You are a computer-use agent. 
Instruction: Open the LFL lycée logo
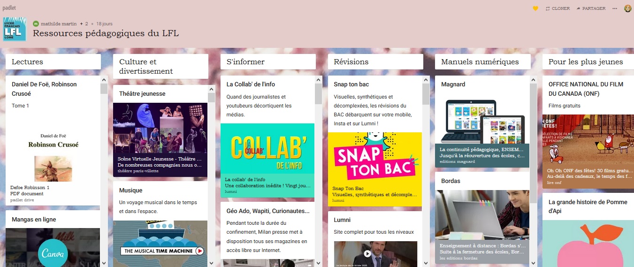pyautogui.click(x=14, y=30)
